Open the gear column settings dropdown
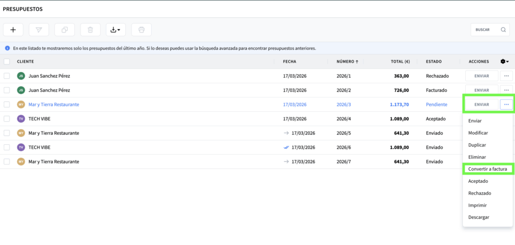Image resolution: width=515 pixels, height=245 pixels. click(x=504, y=62)
